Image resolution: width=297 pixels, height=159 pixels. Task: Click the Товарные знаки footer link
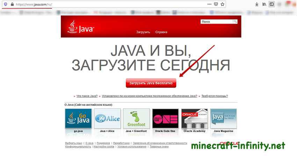click(159, 146)
